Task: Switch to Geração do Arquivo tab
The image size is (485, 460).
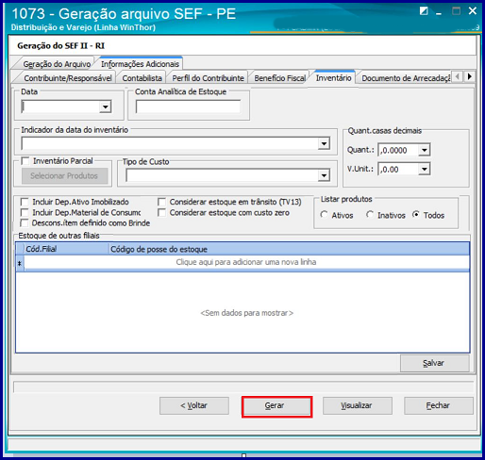Action: pyautogui.click(x=57, y=64)
